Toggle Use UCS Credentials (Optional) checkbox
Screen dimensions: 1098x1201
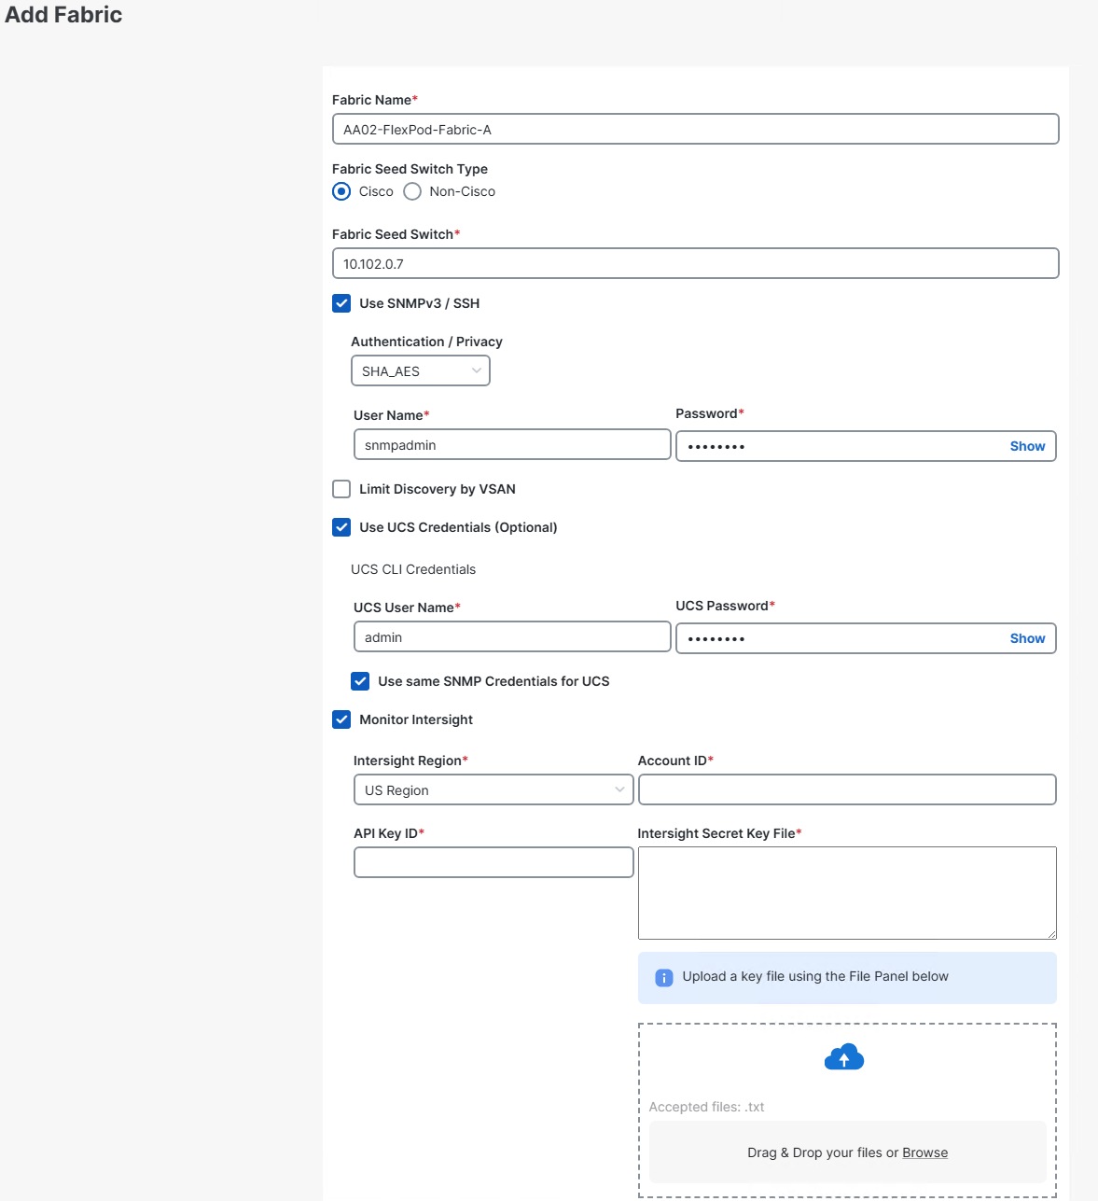[x=341, y=527]
